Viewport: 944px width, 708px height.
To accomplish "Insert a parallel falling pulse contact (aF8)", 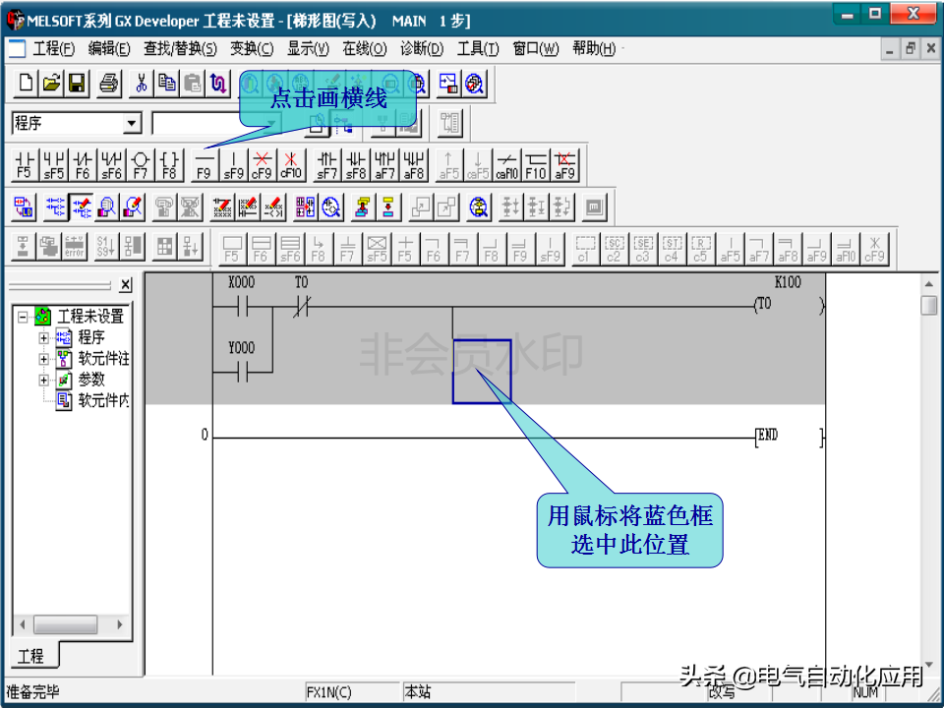I will tap(414, 165).
